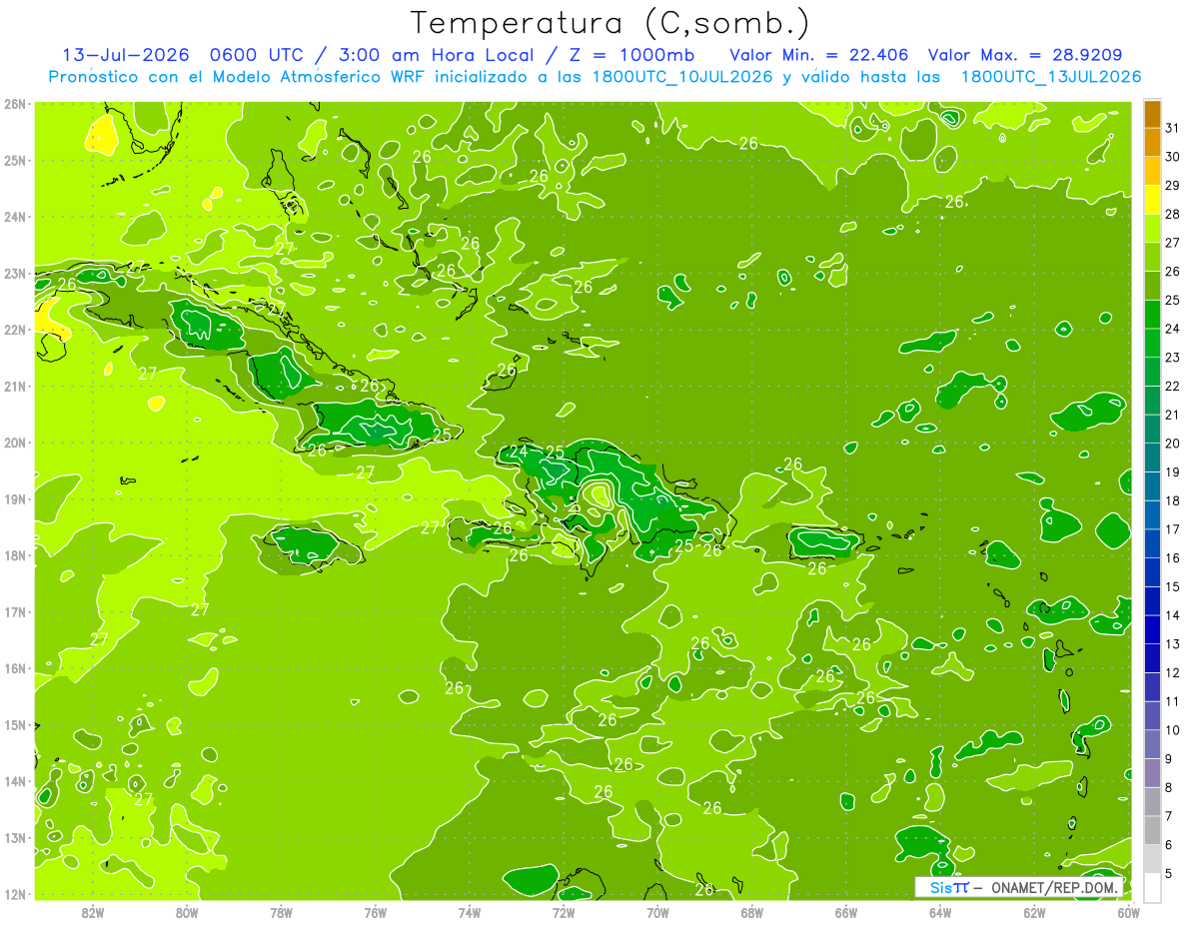
Task: Click the legend scale value '31'
Action: pyautogui.click(x=1173, y=128)
